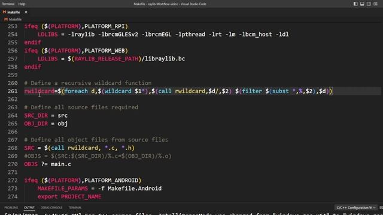
Task: Switch to OUTPUT panel tab
Action: pyautogui.click(x=29, y=207)
